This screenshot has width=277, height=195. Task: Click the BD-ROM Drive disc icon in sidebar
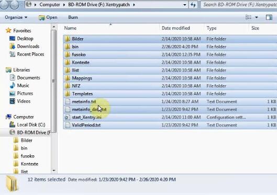pyautogui.click(x=12, y=132)
